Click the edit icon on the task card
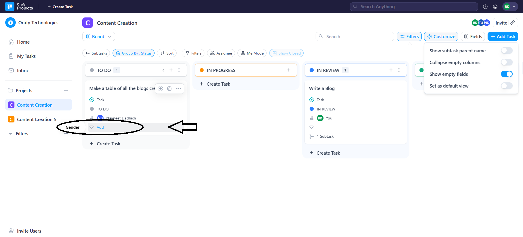The width and height of the screenshot is (523, 237). point(169,88)
